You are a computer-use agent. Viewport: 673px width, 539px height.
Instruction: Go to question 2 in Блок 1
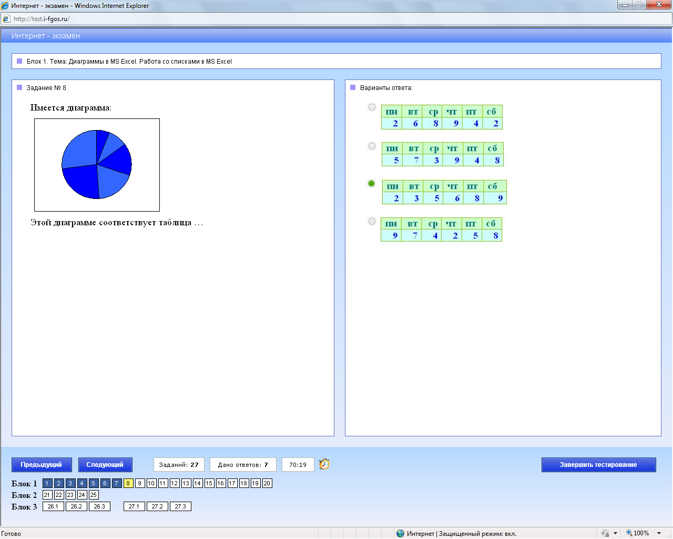[x=59, y=483]
